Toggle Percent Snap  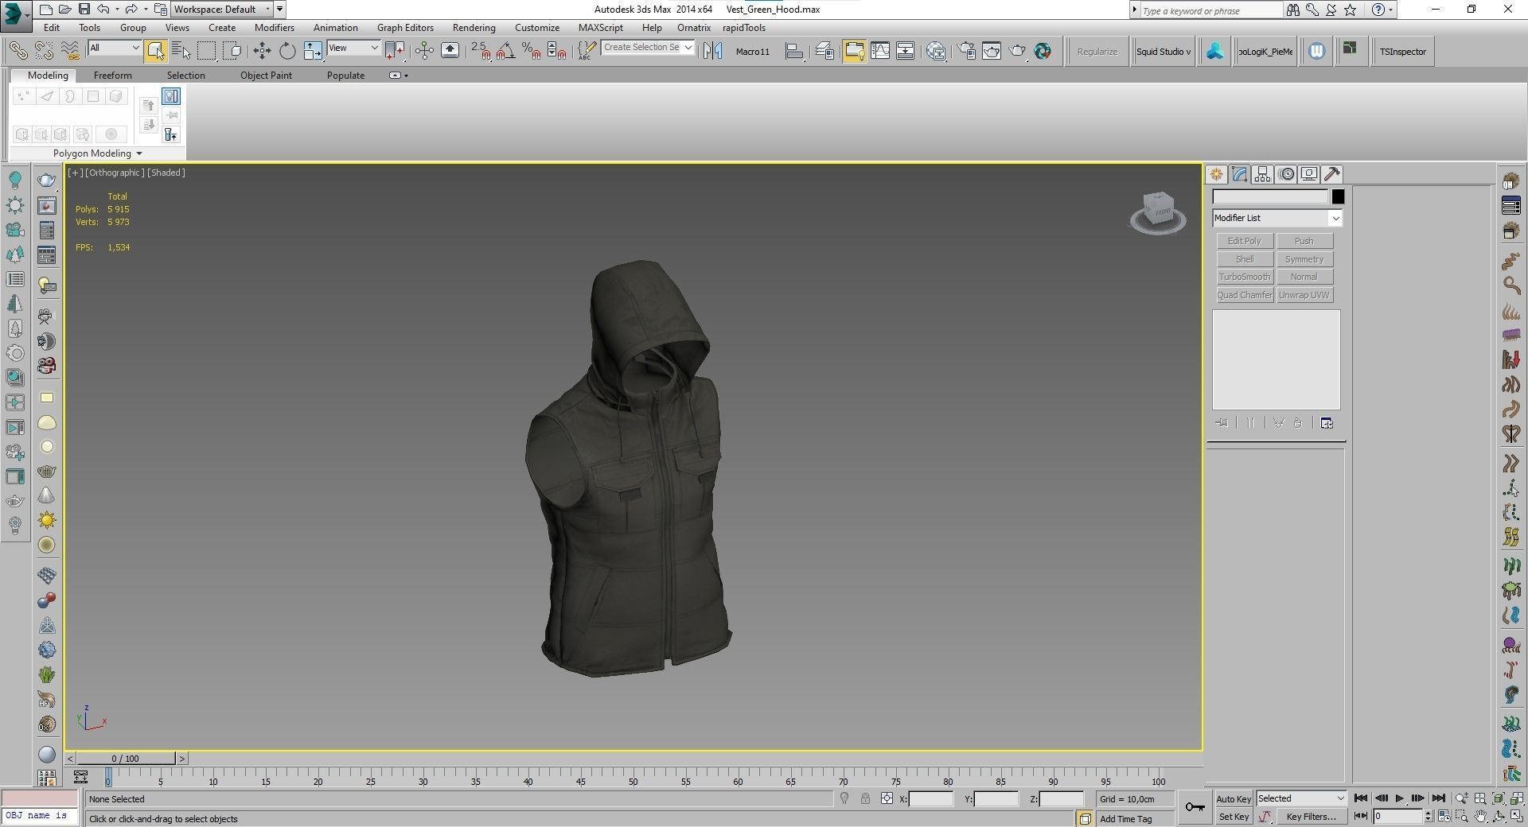[532, 51]
